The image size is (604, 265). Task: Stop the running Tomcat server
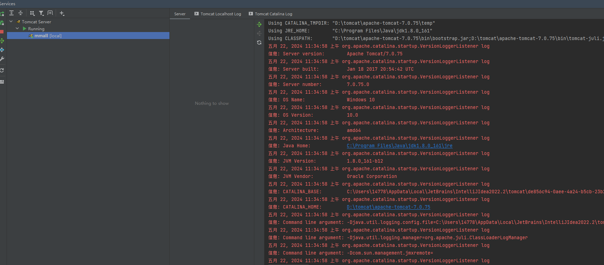[x=2, y=32]
